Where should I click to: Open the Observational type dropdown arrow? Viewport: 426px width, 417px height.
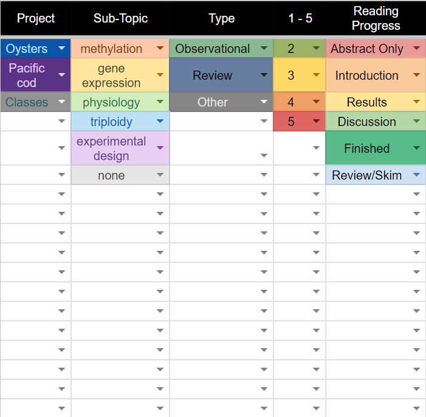pyautogui.click(x=263, y=49)
